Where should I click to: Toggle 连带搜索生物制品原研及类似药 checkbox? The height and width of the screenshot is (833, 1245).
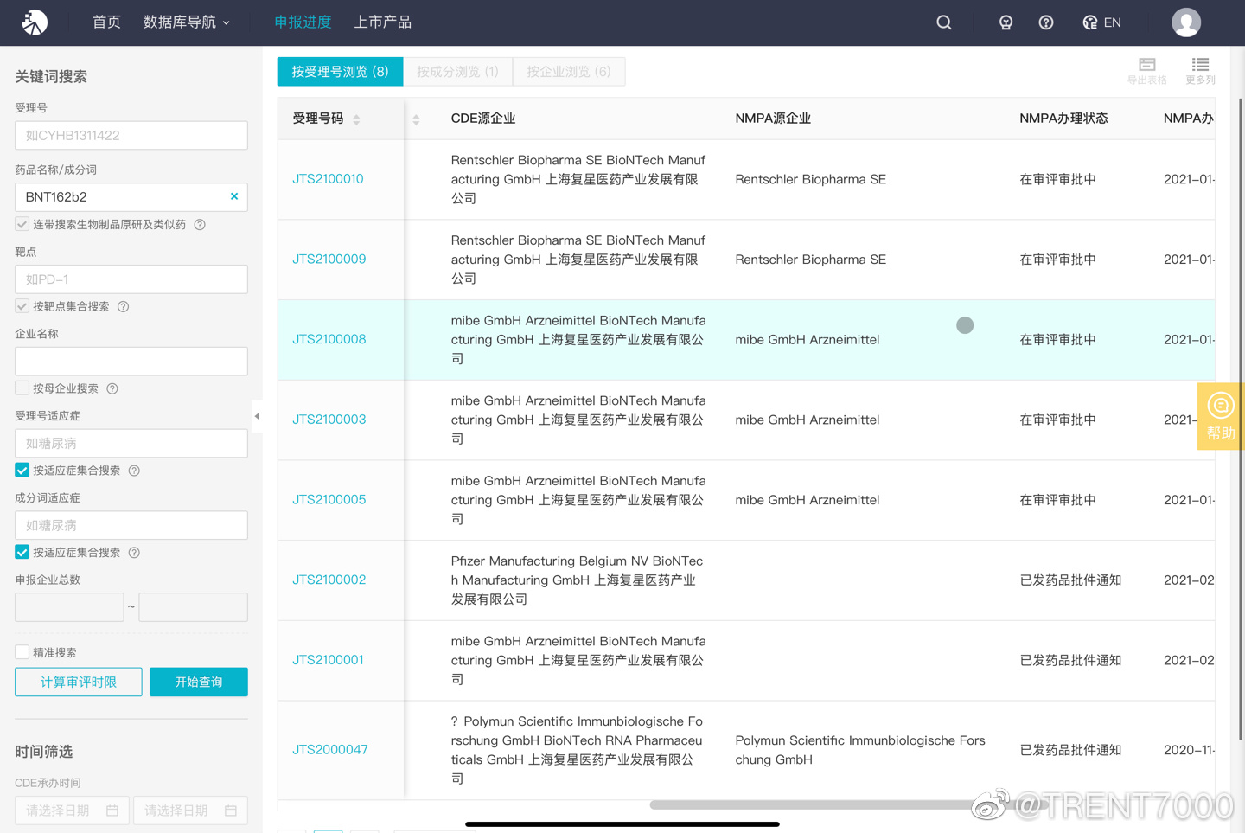pyautogui.click(x=22, y=224)
